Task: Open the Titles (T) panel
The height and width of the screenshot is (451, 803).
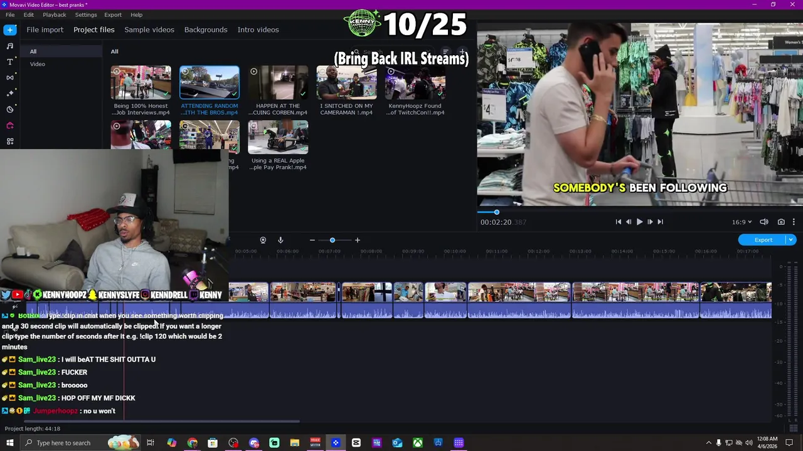Action: click(x=10, y=61)
